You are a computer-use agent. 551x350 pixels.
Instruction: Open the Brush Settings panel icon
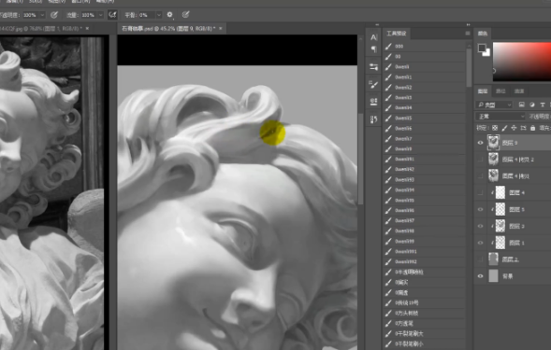click(x=373, y=84)
